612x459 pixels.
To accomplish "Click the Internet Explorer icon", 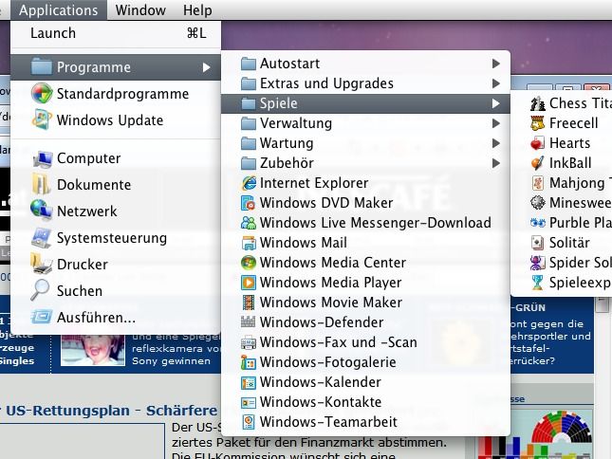I will click(x=249, y=183).
